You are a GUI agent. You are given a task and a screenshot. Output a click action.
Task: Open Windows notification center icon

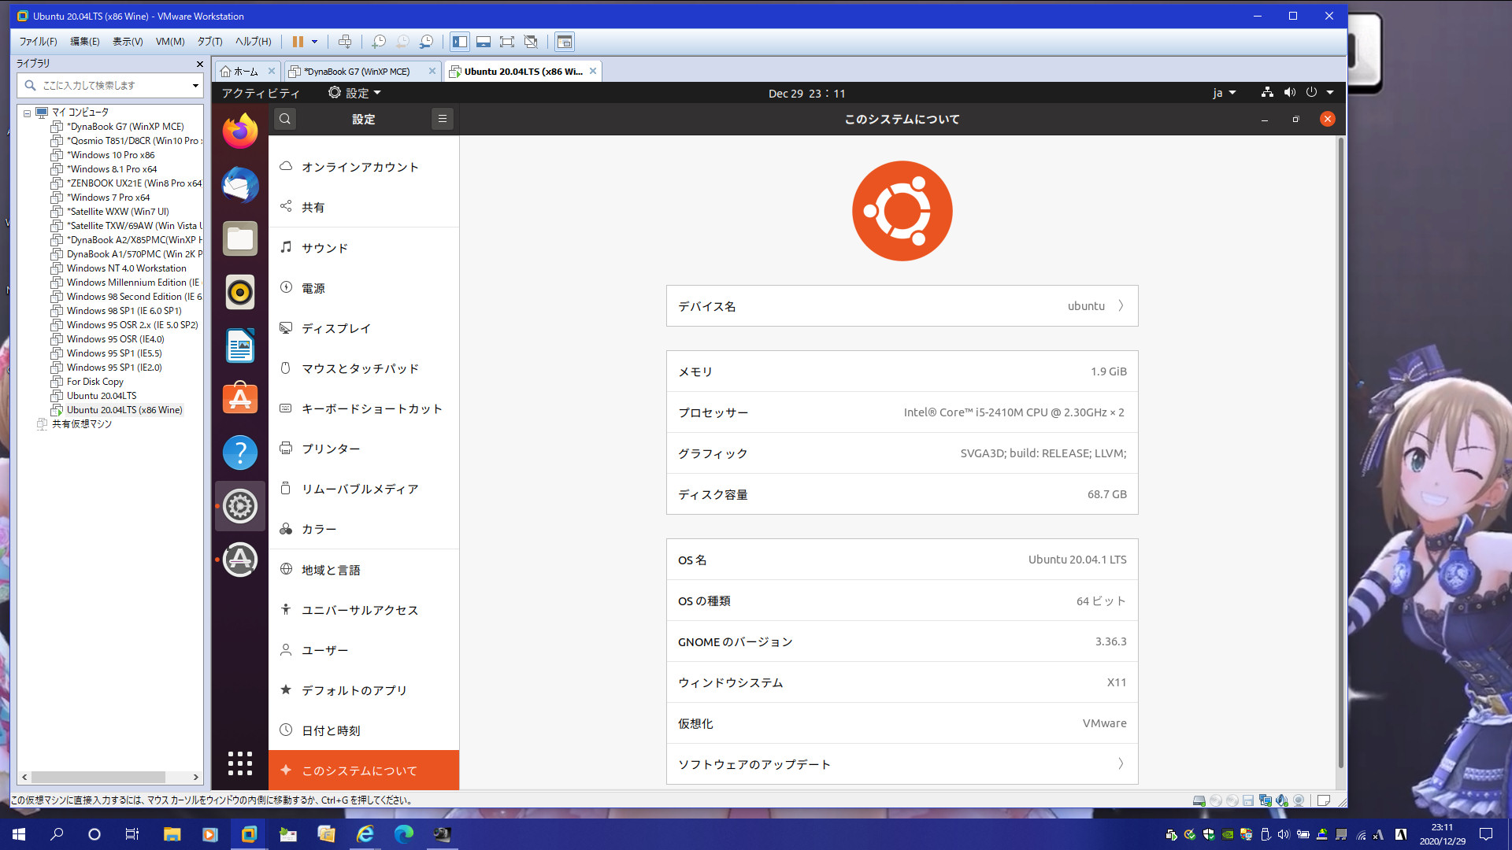[1486, 834]
